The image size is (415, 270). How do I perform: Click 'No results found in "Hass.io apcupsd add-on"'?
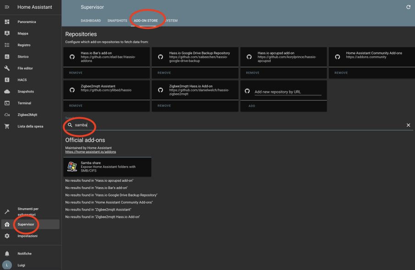(99, 181)
